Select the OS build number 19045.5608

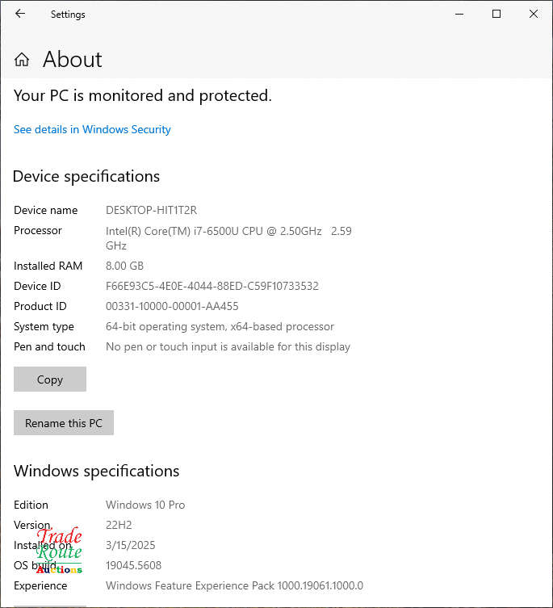pyautogui.click(x=133, y=565)
